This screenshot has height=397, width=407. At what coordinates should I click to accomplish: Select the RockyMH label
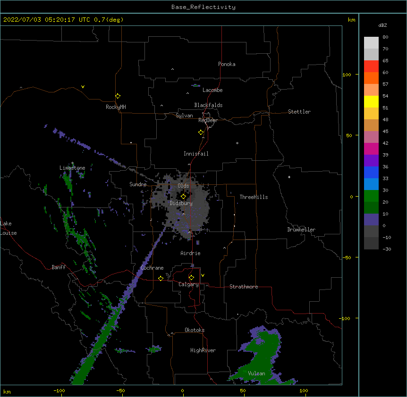coord(116,107)
